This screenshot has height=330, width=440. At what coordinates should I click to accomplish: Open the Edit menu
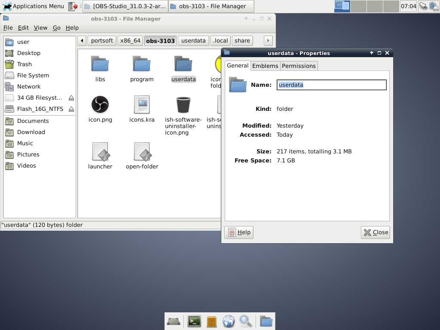tap(23, 28)
